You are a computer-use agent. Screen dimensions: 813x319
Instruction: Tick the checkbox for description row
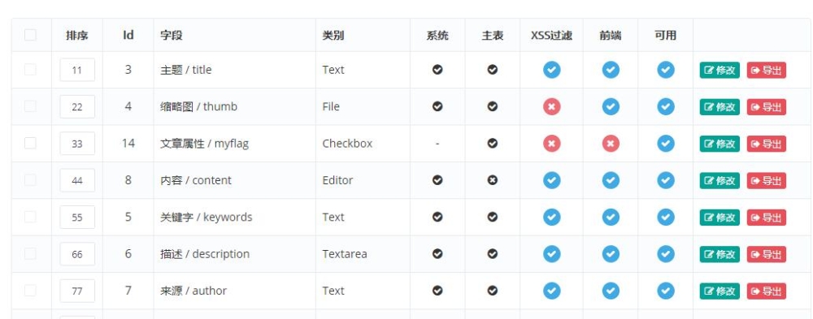(30, 253)
